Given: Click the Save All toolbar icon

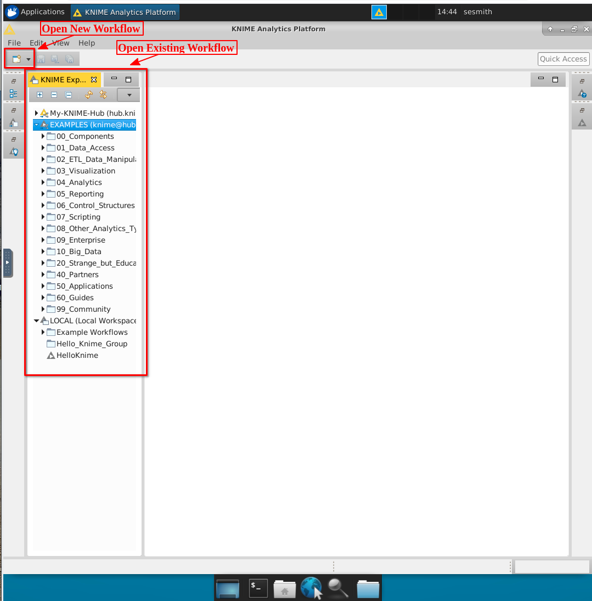Looking at the screenshot, I should click(69, 59).
